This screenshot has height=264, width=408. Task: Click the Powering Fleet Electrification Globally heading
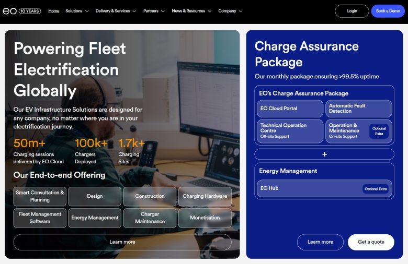70,69
